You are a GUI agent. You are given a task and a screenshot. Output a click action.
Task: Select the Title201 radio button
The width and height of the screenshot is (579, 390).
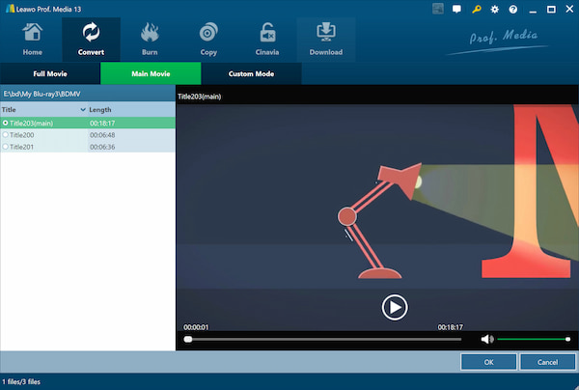(5, 147)
